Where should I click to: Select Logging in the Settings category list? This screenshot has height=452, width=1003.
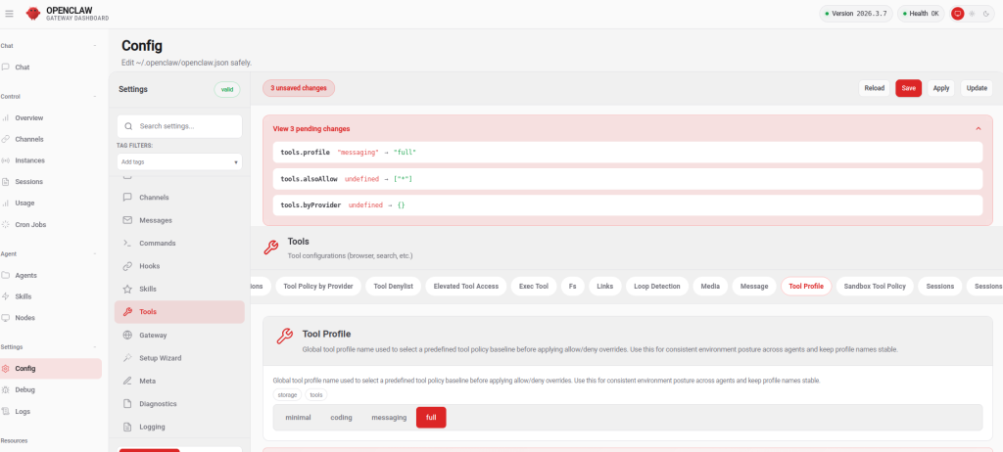pyautogui.click(x=180, y=428)
